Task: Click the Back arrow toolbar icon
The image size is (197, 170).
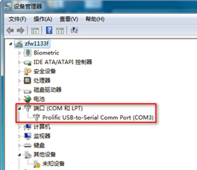Action: click(x=10, y=30)
